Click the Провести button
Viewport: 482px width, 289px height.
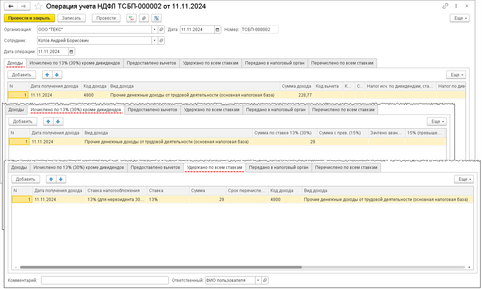pos(106,18)
